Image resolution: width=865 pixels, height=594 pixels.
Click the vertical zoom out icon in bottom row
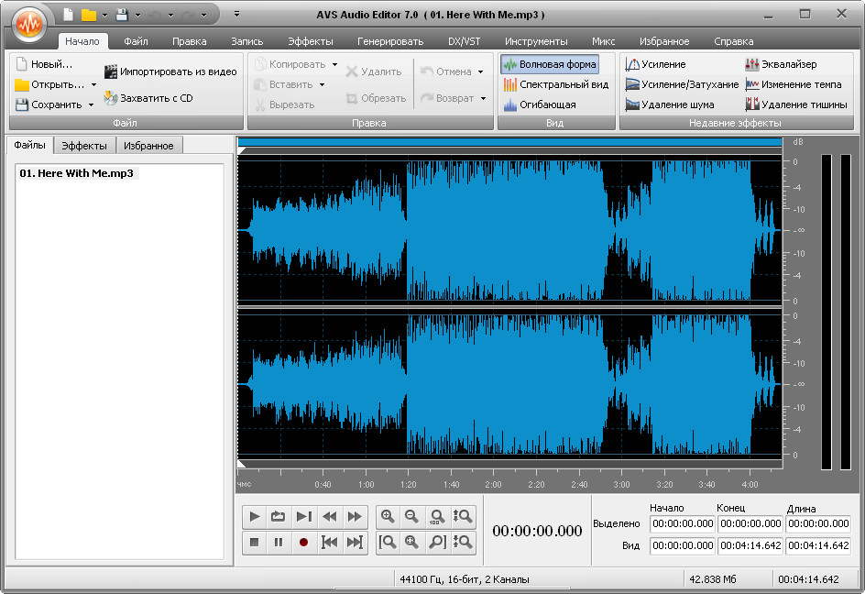463,542
